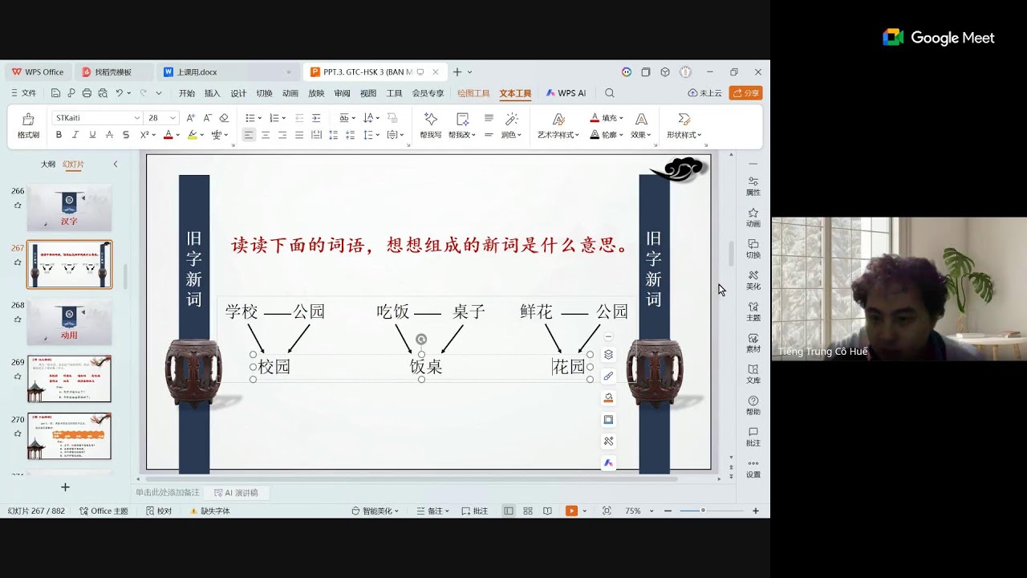
Task: Open the text 效果 effects menu
Action: point(641,126)
